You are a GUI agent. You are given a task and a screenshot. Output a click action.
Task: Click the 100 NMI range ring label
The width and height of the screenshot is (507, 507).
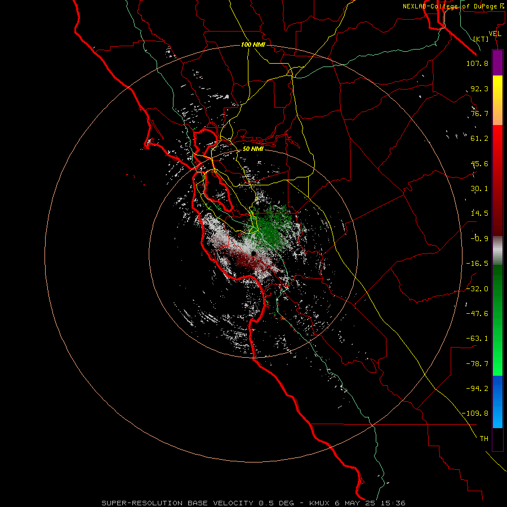tap(253, 45)
